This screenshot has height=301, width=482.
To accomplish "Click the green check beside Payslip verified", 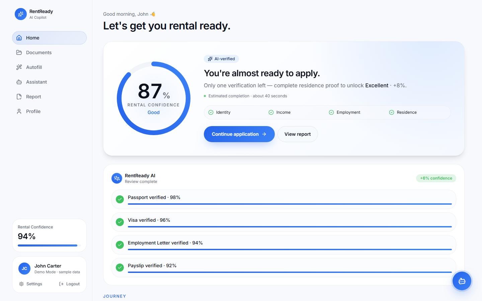I will (x=120, y=268).
